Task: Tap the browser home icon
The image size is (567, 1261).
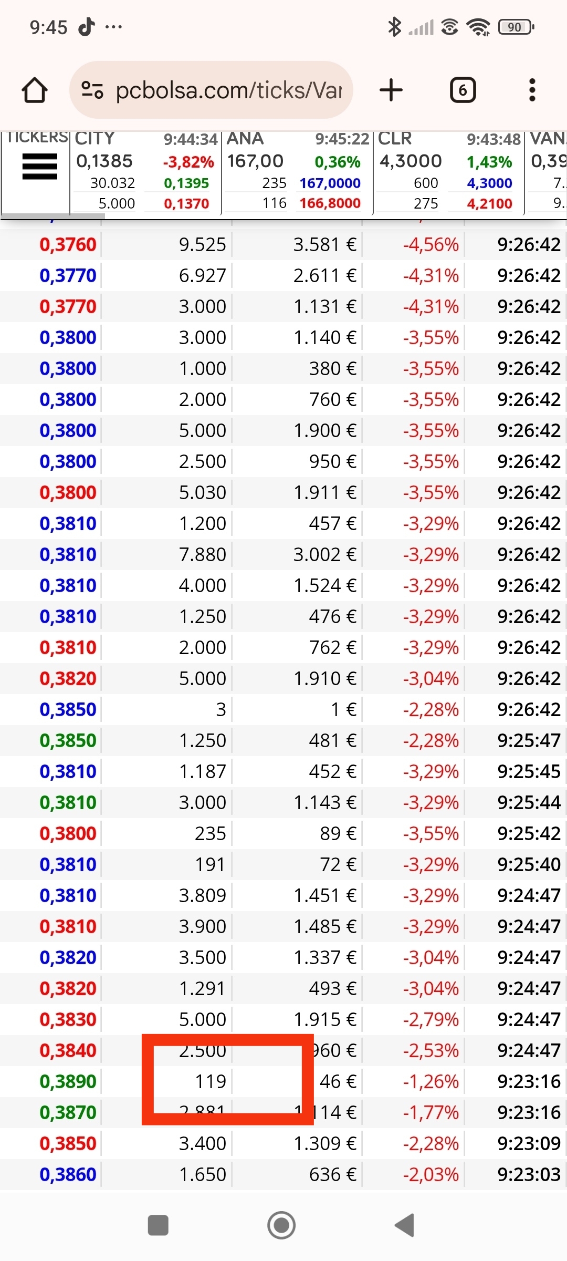Action: click(x=35, y=90)
